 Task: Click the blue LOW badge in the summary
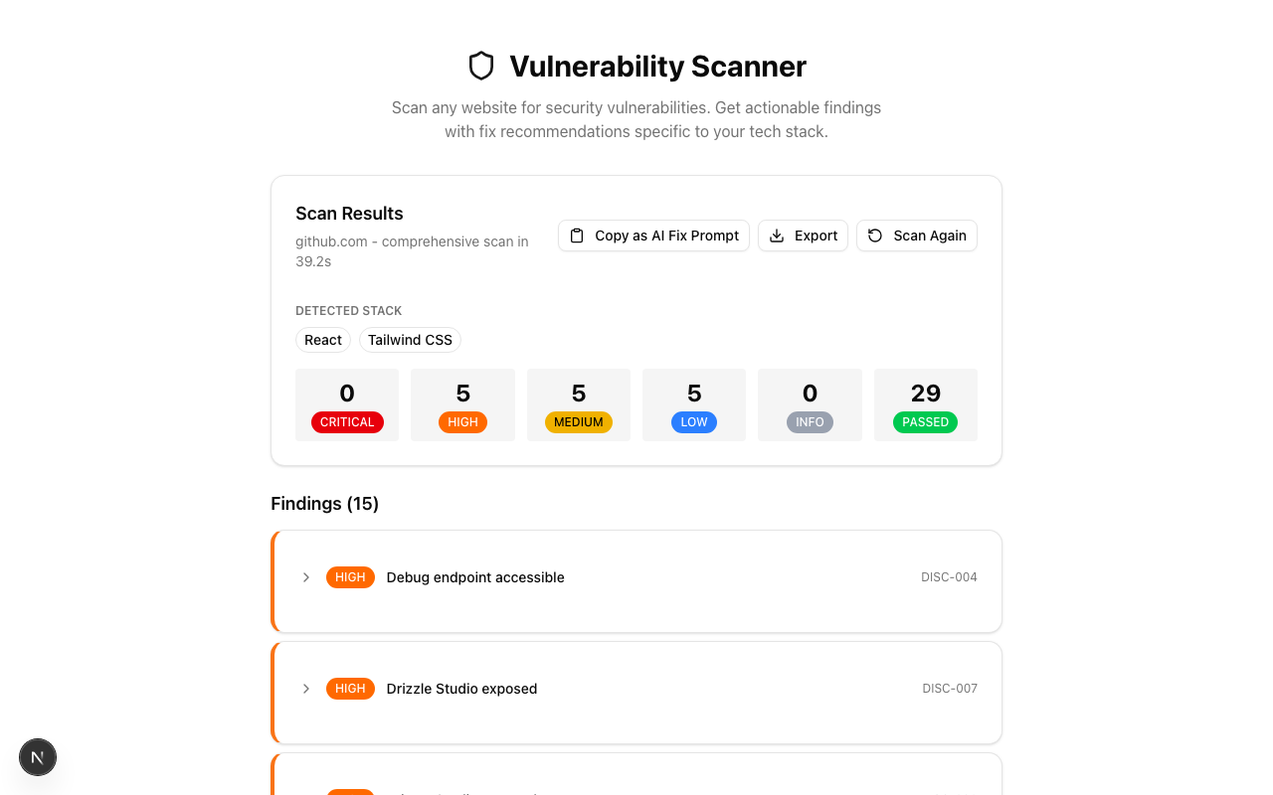coord(693,421)
